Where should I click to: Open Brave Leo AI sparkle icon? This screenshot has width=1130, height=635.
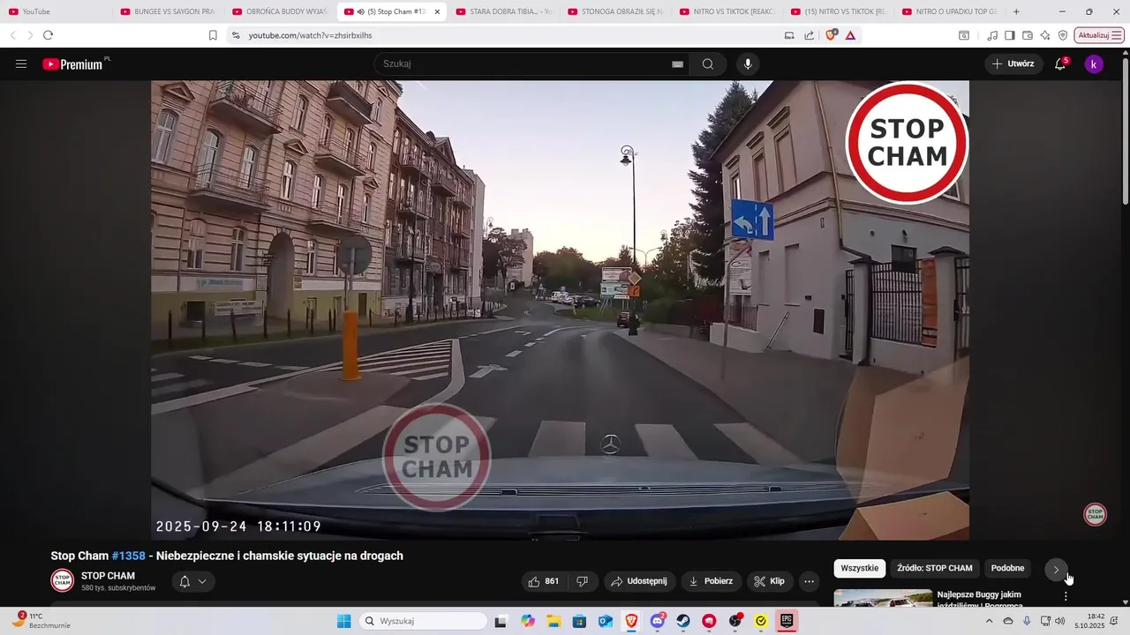(x=1045, y=35)
